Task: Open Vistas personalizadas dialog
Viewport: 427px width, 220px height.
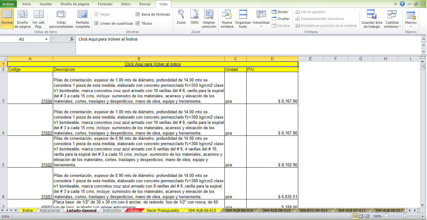Action: [x=61, y=19]
